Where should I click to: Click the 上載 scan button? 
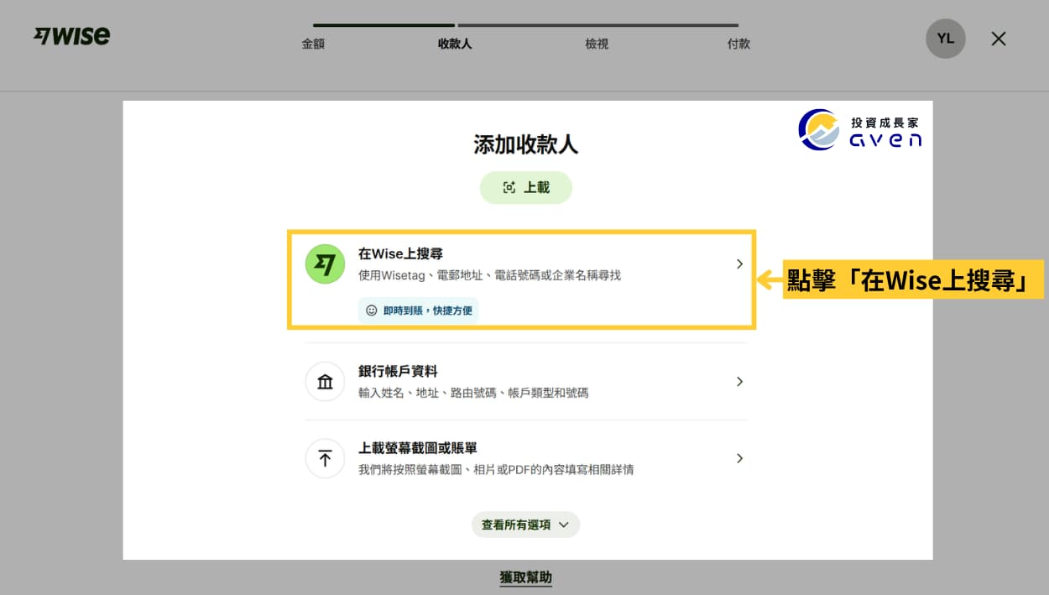tap(526, 188)
